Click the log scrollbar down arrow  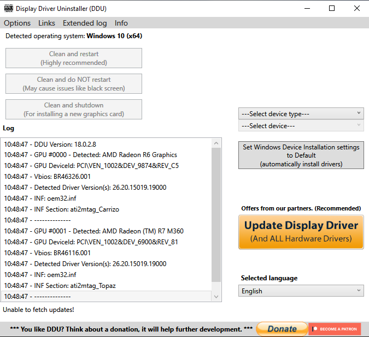coord(216,297)
